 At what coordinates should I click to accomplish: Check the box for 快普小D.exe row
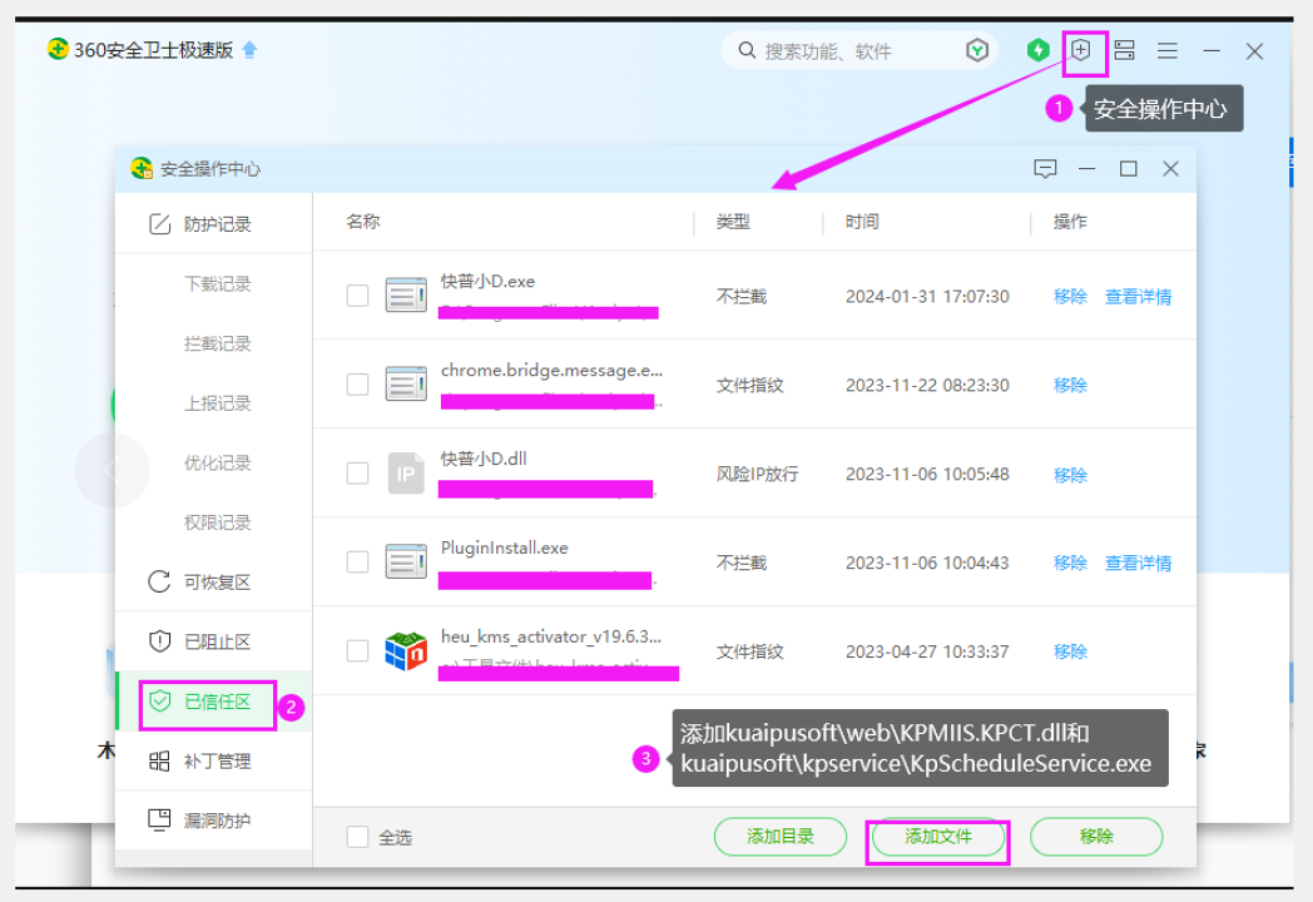pyautogui.click(x=358, y=296)
